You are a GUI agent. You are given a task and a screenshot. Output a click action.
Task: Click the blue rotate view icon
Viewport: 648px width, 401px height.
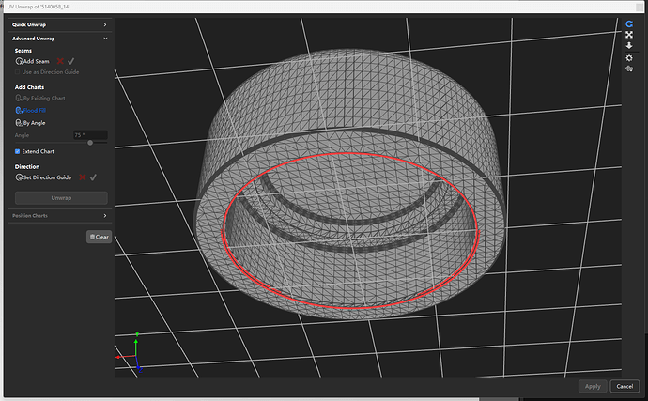(x=629, y=24)
